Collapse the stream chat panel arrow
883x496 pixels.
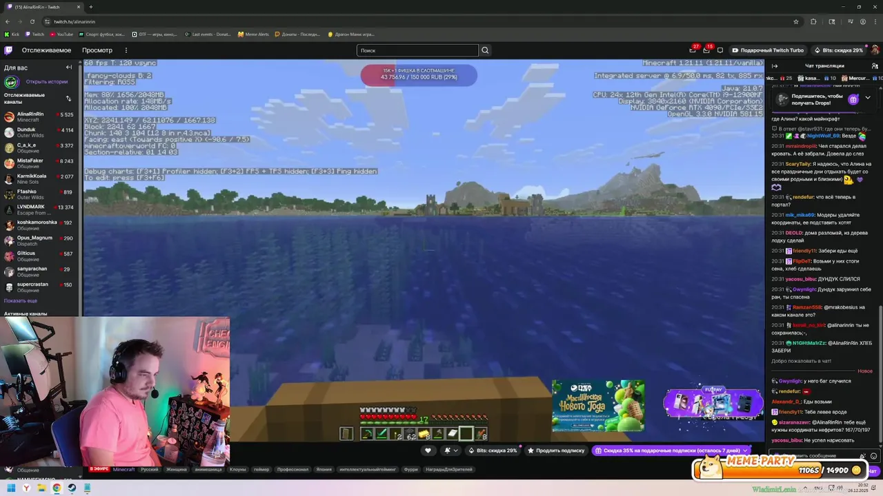(775, 66)
